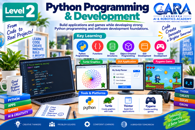Select the people icon beside Problem Solvers
This screenshot has height=130, width=195.
pos(52,124)
